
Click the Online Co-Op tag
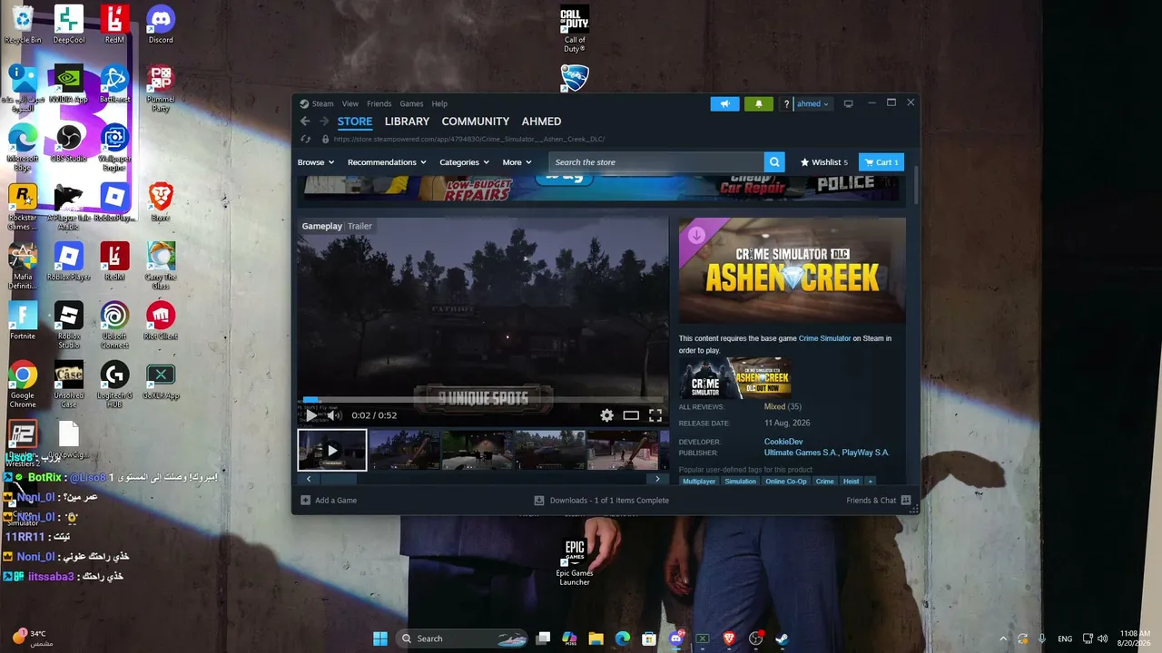tap(785, 481)
